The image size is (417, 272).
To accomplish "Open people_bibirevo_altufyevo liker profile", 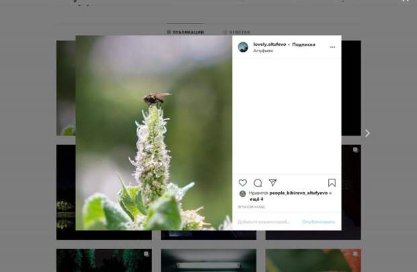I will click(298, 193).
